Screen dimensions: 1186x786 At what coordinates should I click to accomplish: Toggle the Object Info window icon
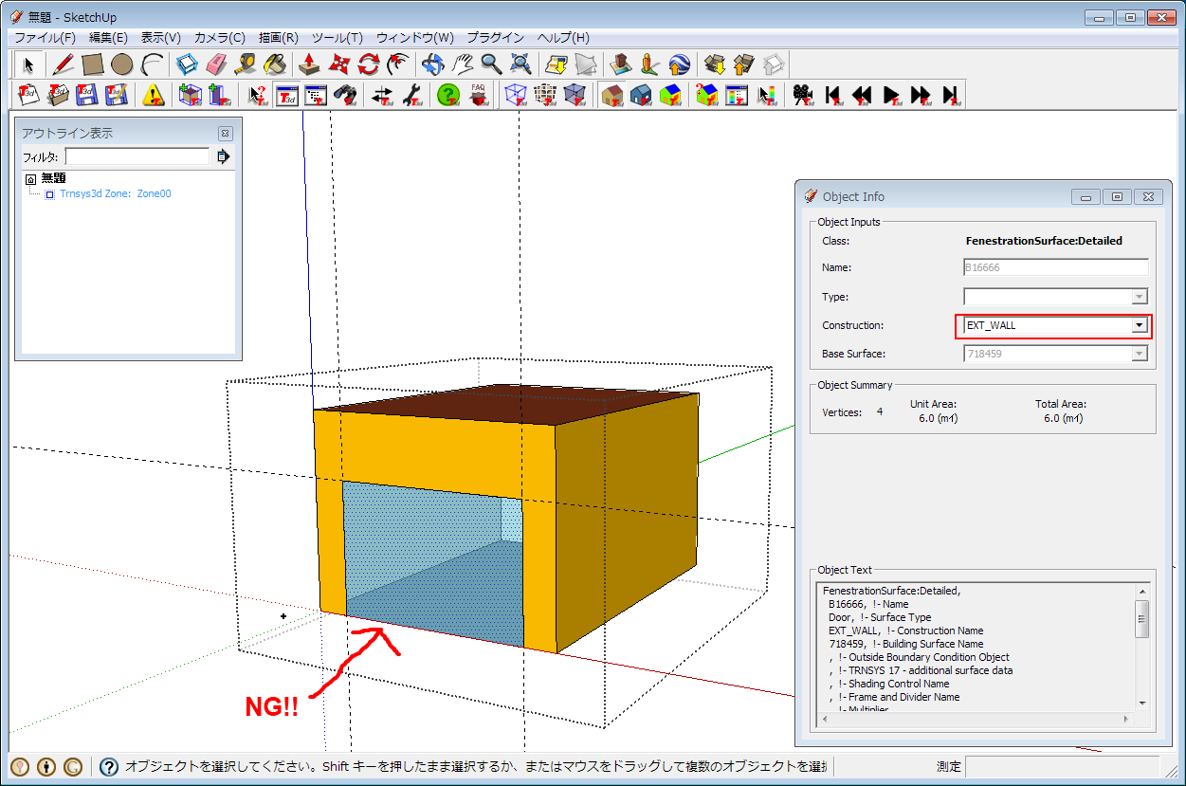(x=287, y=95)
